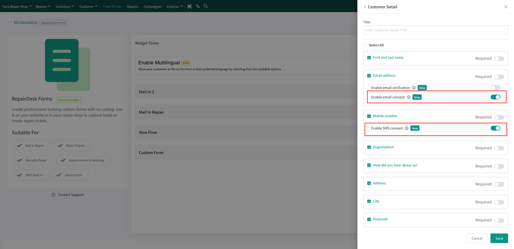This screenshot has width=514, height=249.
Task: Click the Enable Multilingual section
Action: pos(246,65)
